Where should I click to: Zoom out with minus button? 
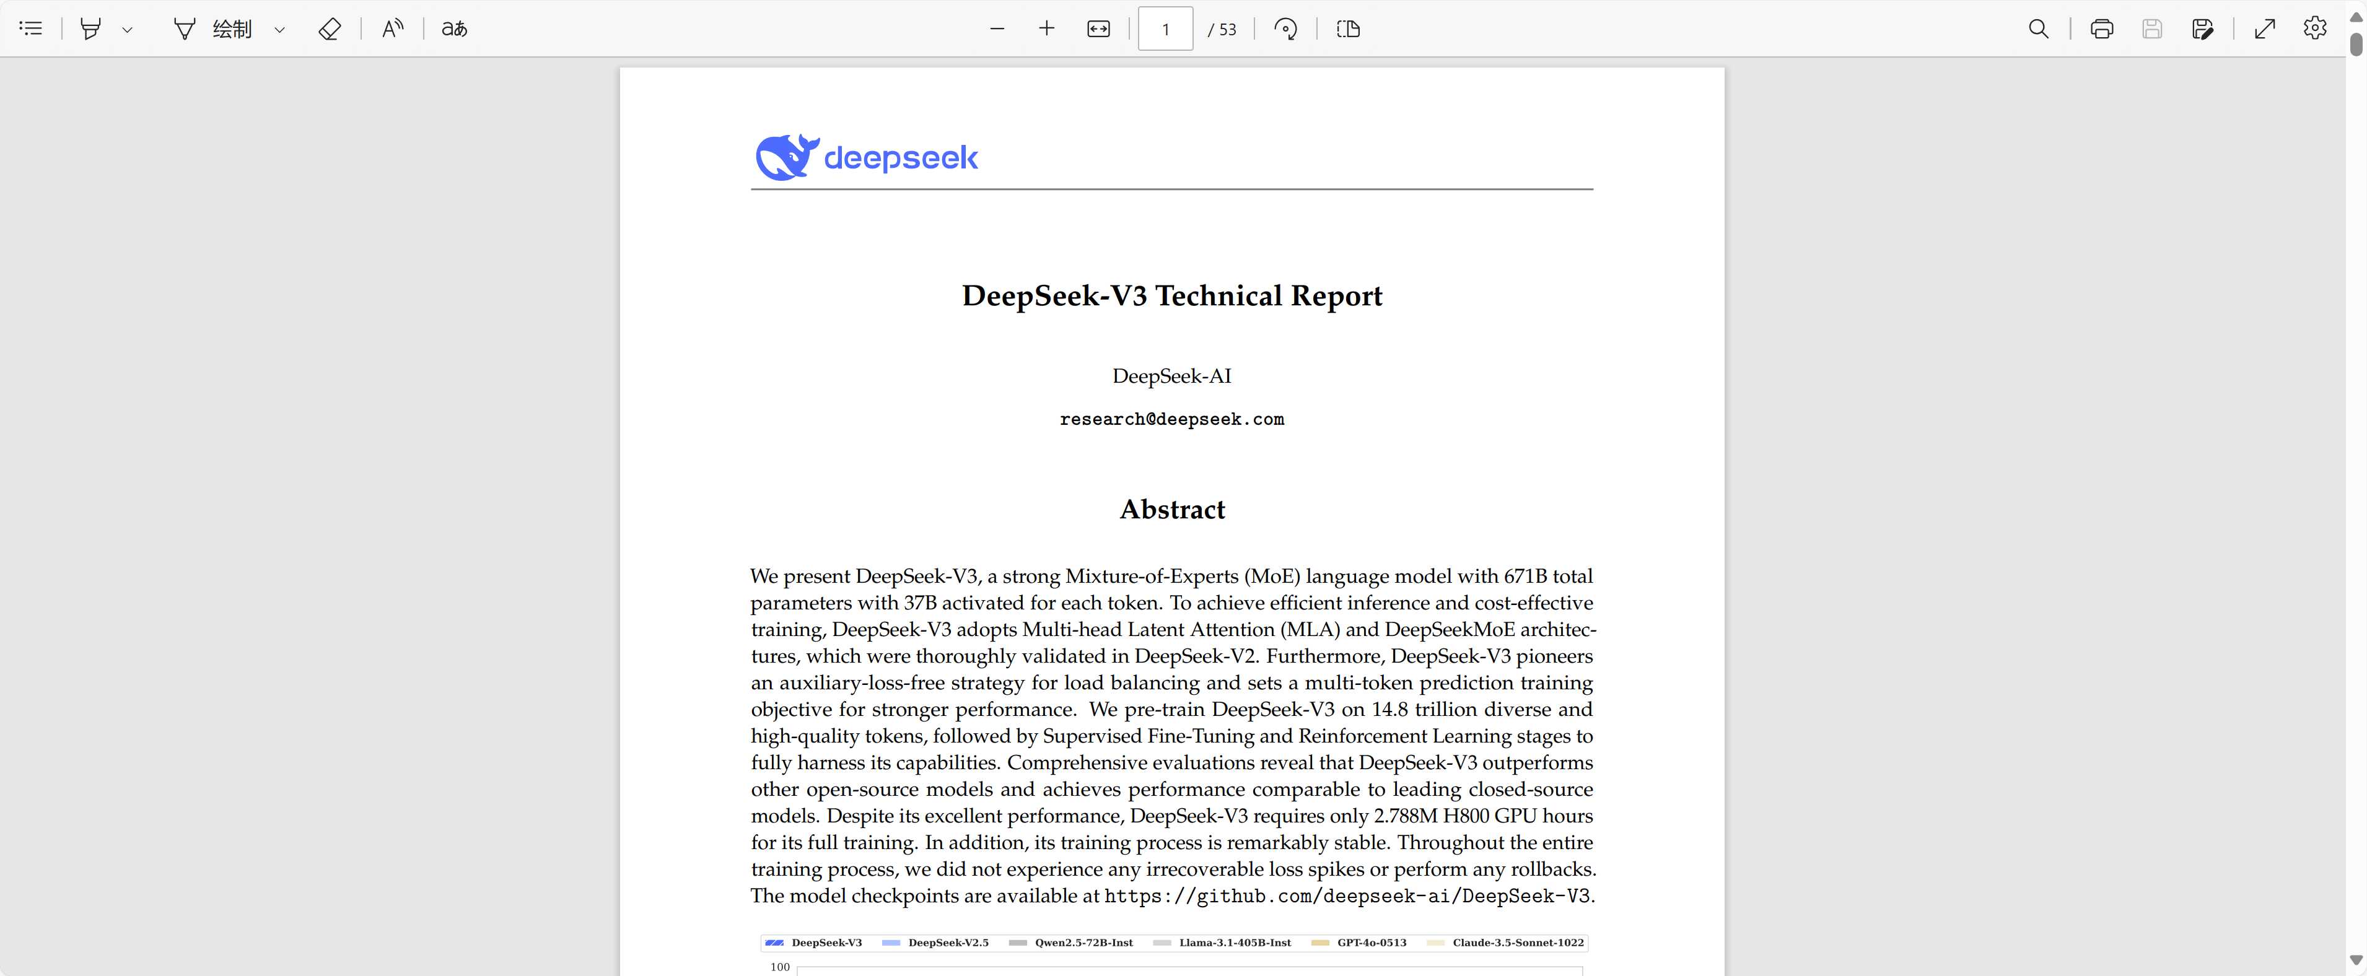tap(997, 28)
